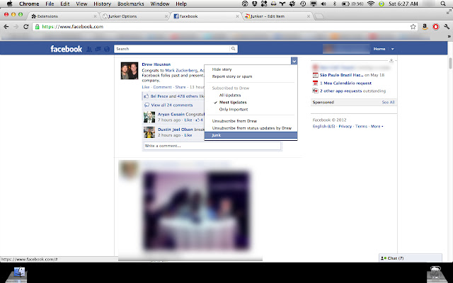The height and width of the screenshot is (283, 453).
Task: Select All Updates subscription option
Action: coord(229,95)
